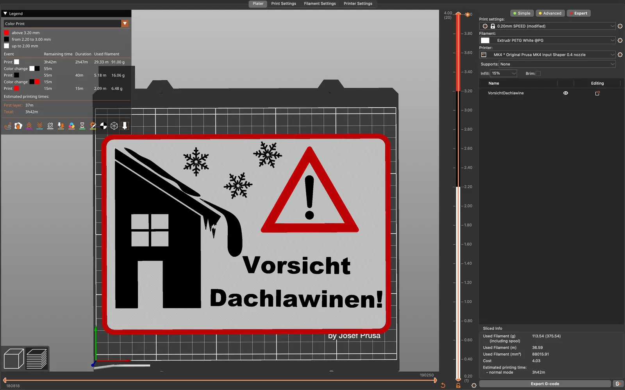Click right thumb of horizontal moves slider
Image resolution: width=625 pixels, height=390 pixels.
coord(435,380)
